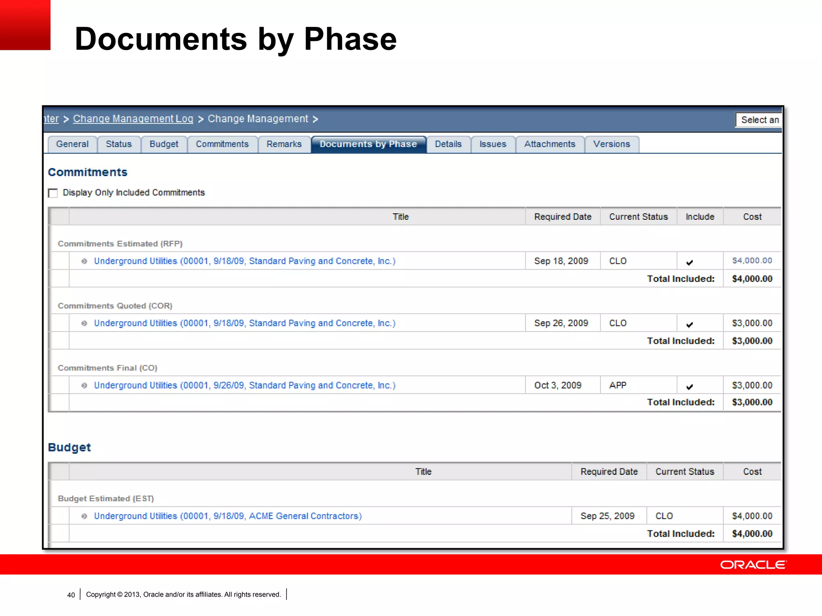
Task: Click the bullet icon in the COR commitment row
Action: coord(84,324)
